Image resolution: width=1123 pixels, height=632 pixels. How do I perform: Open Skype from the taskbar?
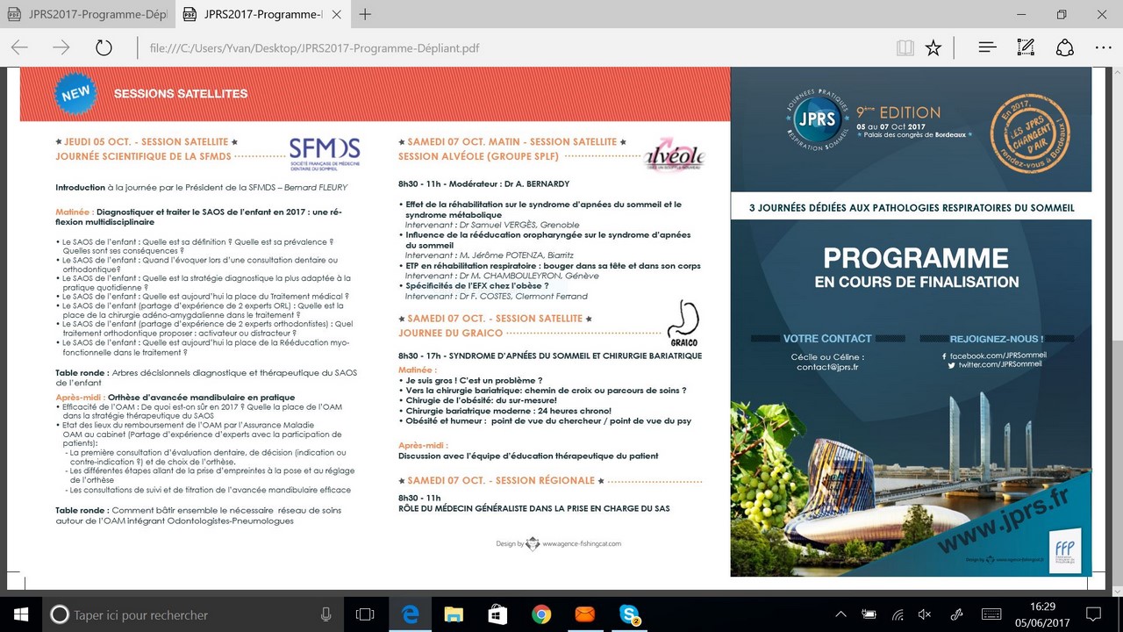(629, 614)
